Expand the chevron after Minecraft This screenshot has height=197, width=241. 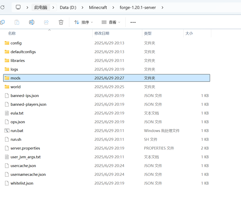click(x=113, y=8)
